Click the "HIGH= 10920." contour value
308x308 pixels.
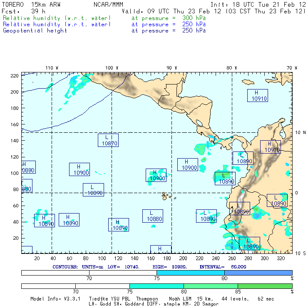pos(169,267)
